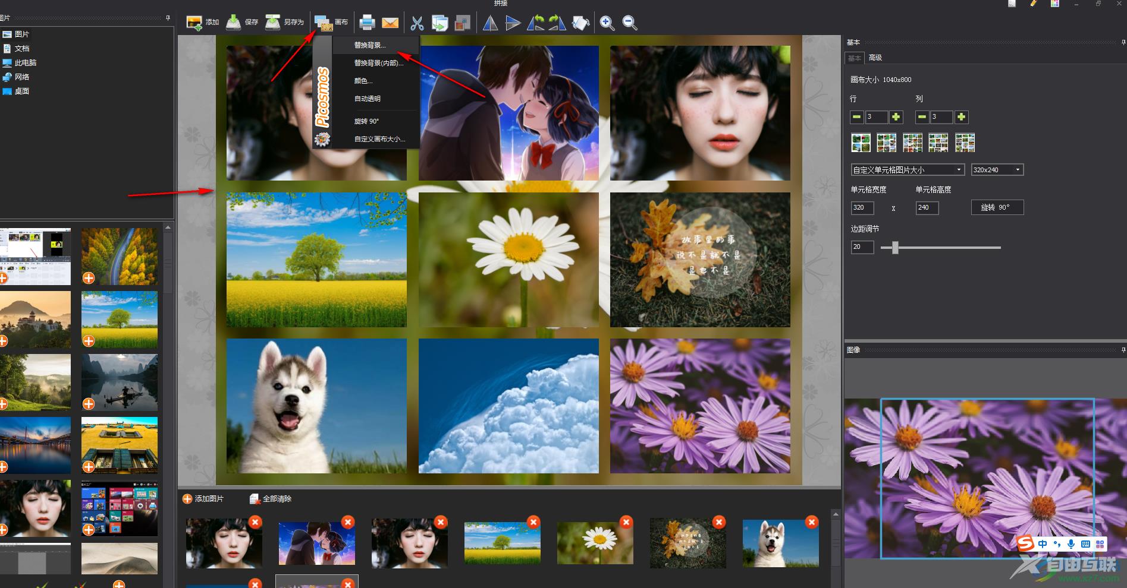
Task: Send by email using envelope icon
Action: tap(390, 23)
